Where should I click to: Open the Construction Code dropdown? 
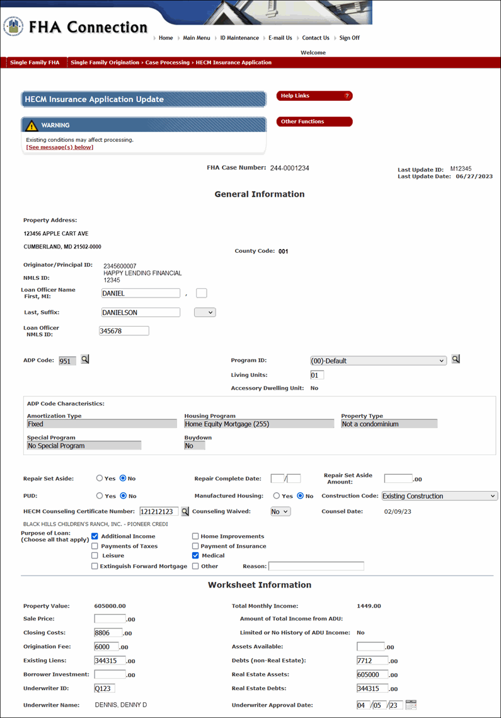pos(440,496)
